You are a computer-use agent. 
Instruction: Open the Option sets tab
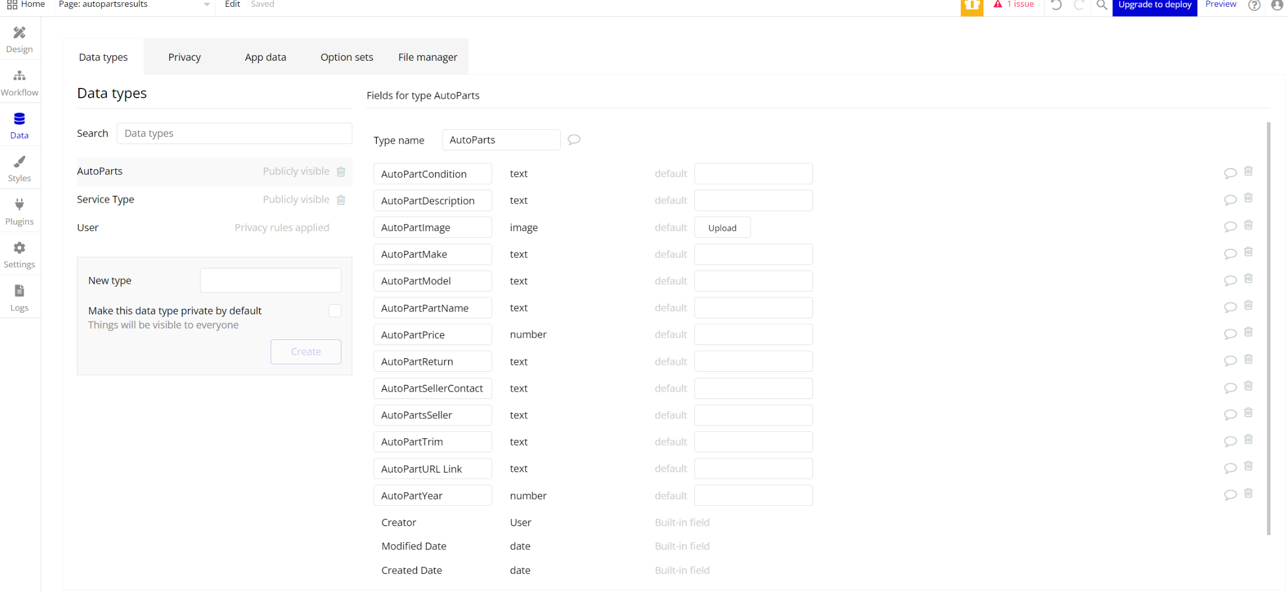coord(347,57)
